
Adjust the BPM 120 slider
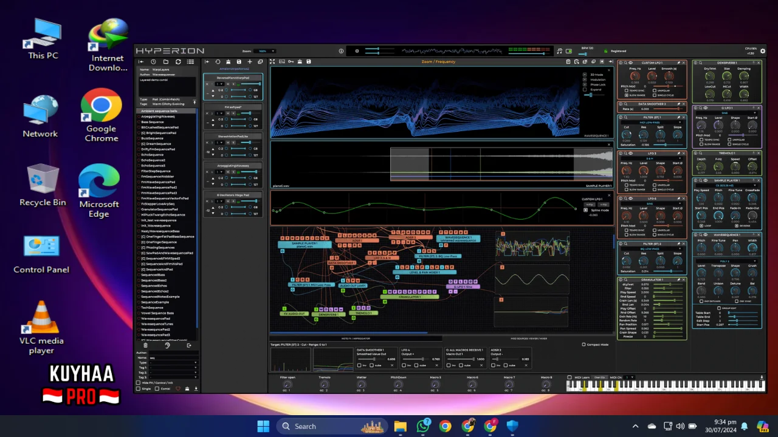coord(583,54)
